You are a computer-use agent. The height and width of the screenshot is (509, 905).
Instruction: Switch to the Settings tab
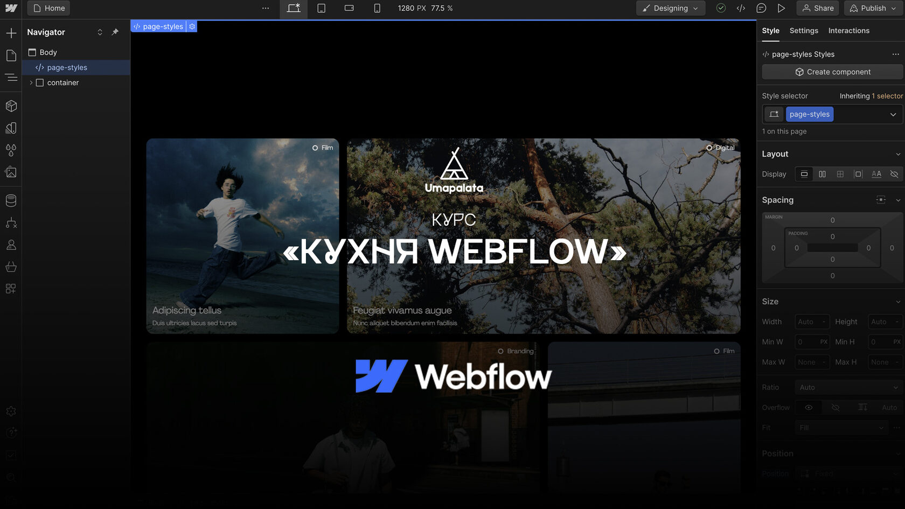803,31
